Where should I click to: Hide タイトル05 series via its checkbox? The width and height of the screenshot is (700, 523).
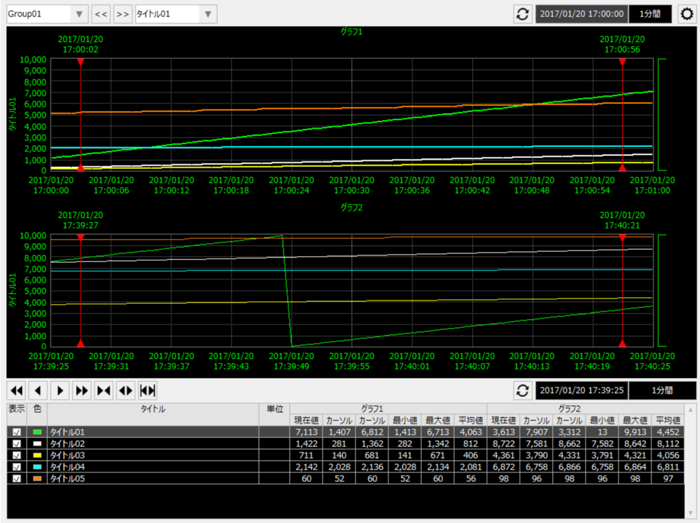click(16, 479)
